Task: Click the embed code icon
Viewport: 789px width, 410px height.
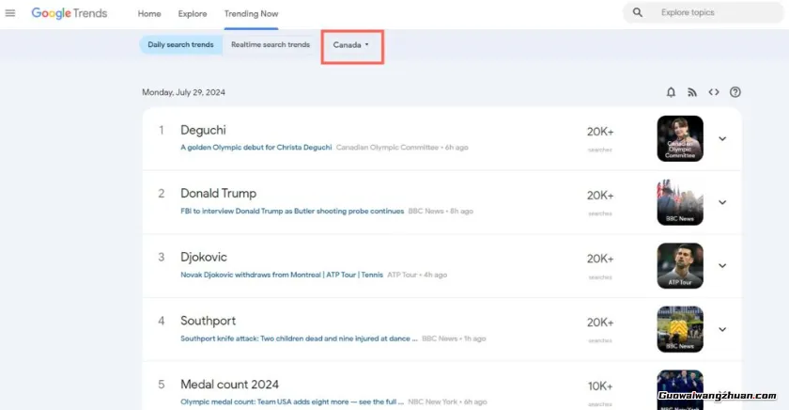Action: coord(714,92)
